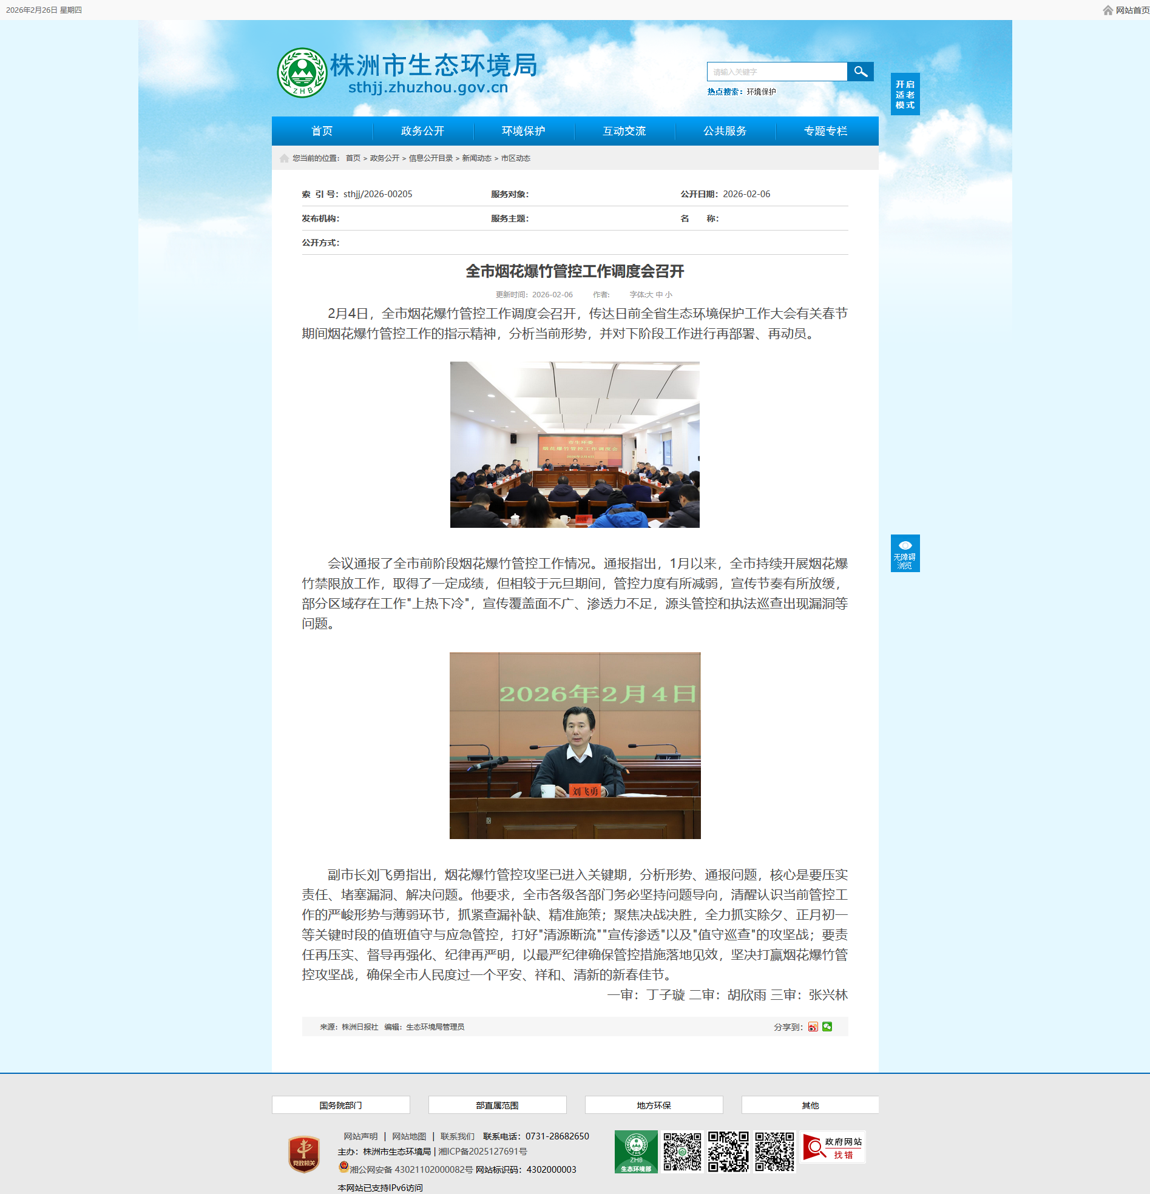Click the red party and government organ emblem
Viewport: 1150px width, 1194px height.
[x=303, y=1154]
